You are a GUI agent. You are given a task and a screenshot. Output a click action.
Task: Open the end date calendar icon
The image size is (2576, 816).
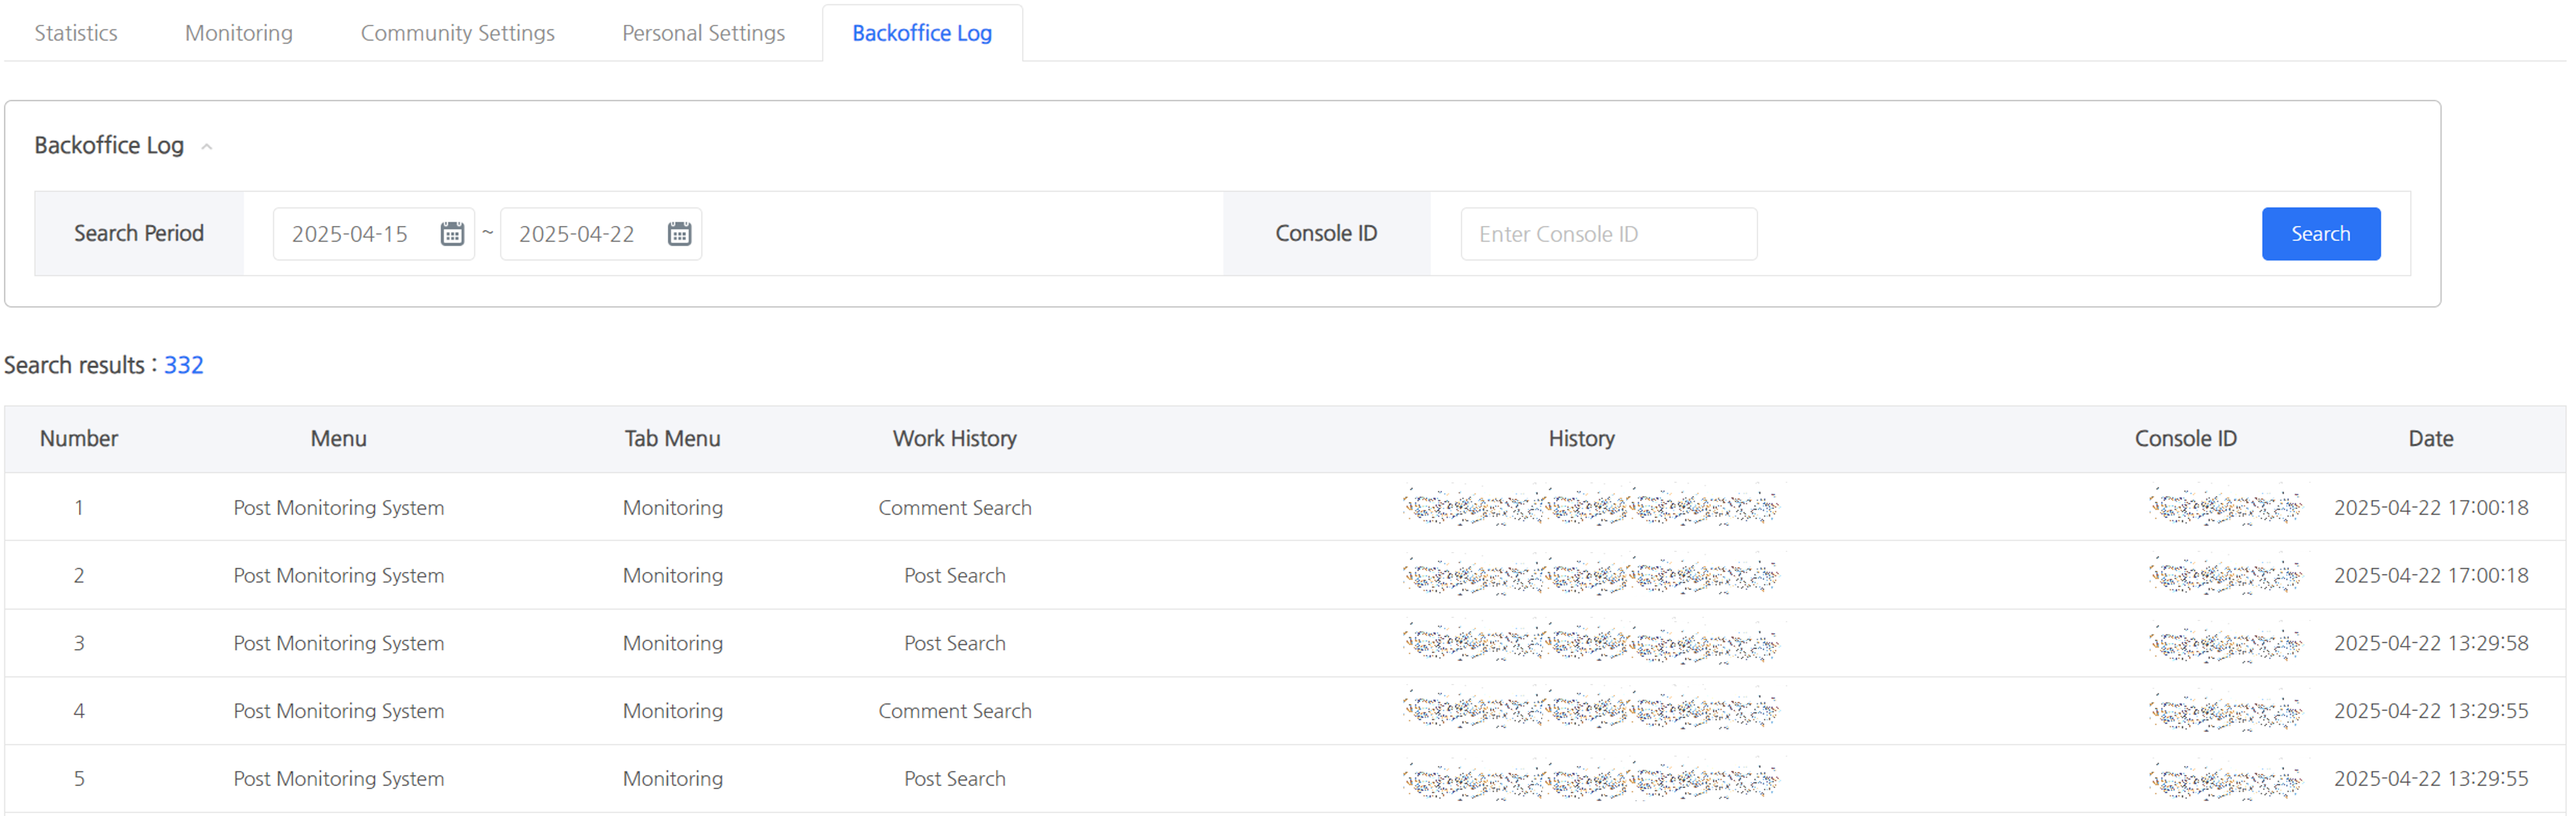click(679, 234)
